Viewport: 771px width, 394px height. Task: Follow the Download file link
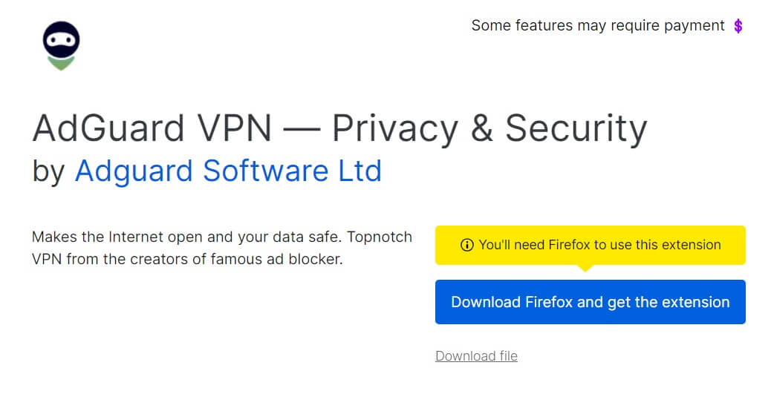[x=476, y=356]
